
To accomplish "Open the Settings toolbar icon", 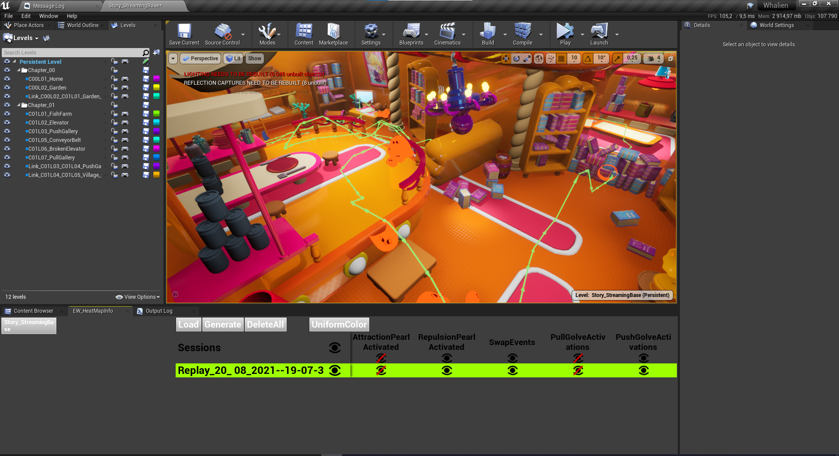I will [371, 34].
